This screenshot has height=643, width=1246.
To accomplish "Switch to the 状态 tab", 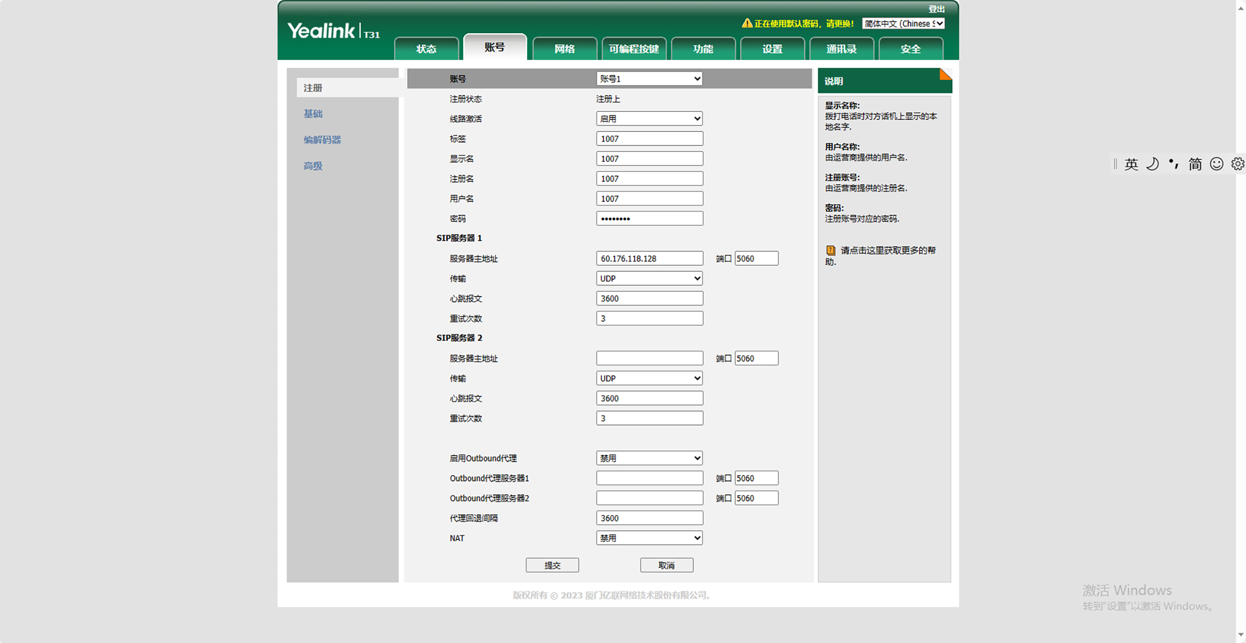I will [426, 49].
